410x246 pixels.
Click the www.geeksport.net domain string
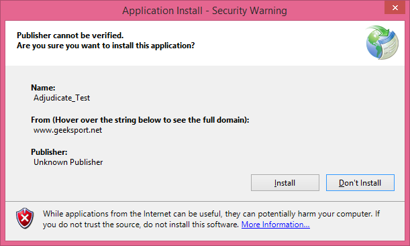pyautogui.click(x=68, y=130)
